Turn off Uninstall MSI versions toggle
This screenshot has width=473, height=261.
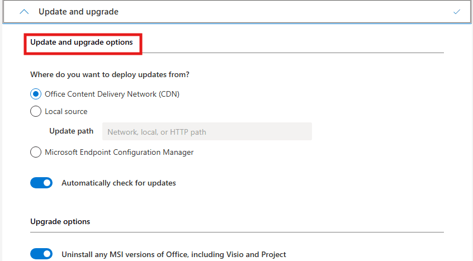click(x=41, y=254)
